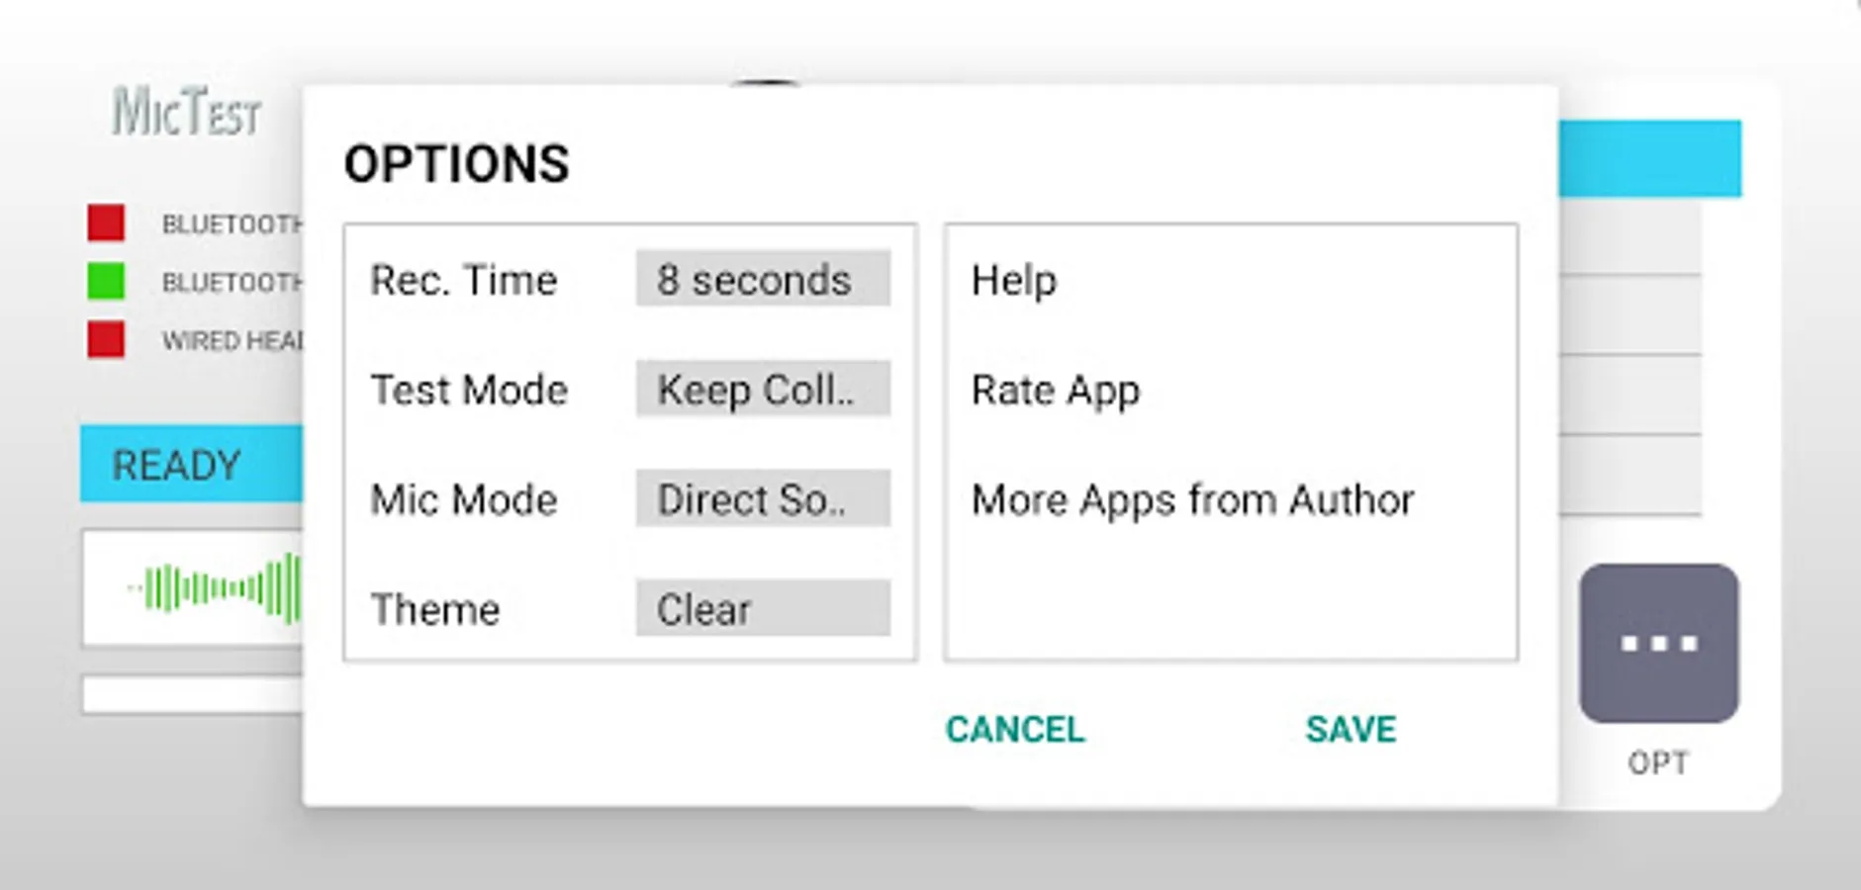This screenshot has height=890, width=1861.
Task: Open the OPT three-dots options button
Action: click(x=1658, y=643)
